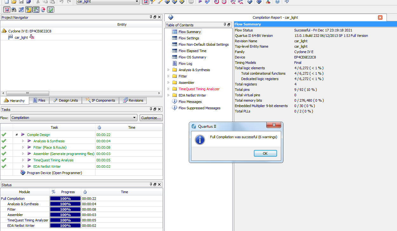This screenshot has height=231, width=397.
Task: Open the IP Components tab
Action: click(100, 100)
